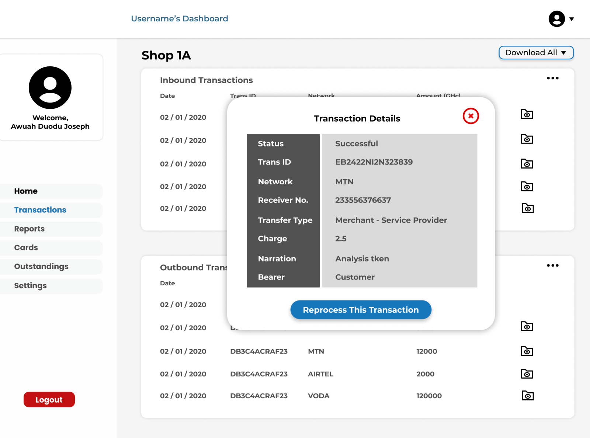Dismiss Transaction Details via red X icon
This screenshot has height=438, width=590.
471,116
